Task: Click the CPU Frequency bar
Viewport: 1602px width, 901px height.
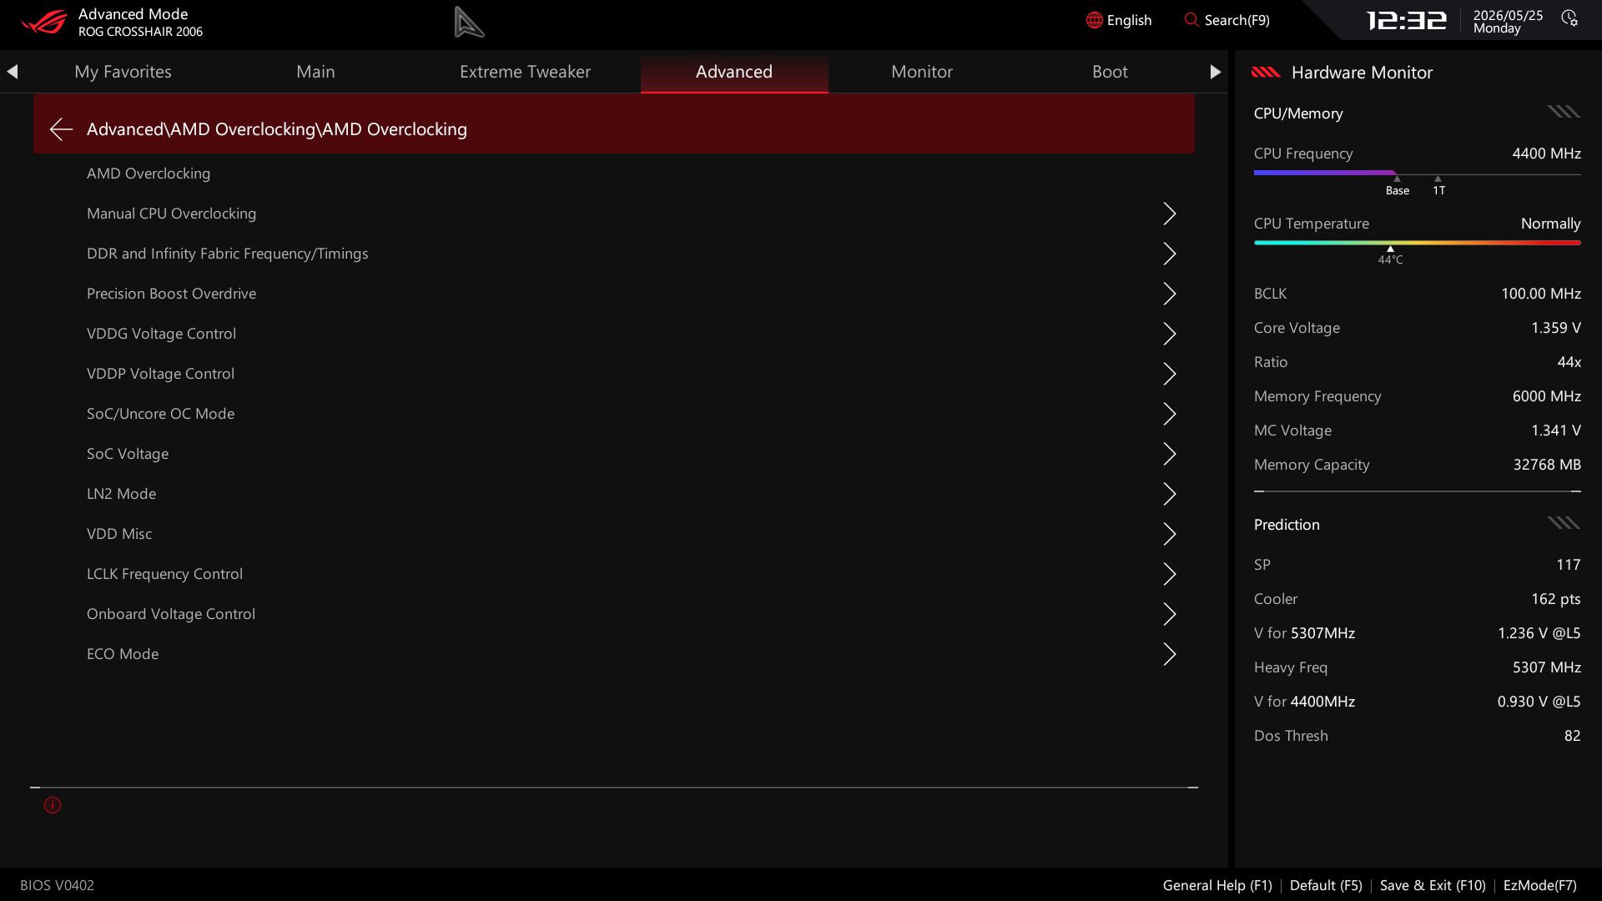Action: (x=1417, y=174)
